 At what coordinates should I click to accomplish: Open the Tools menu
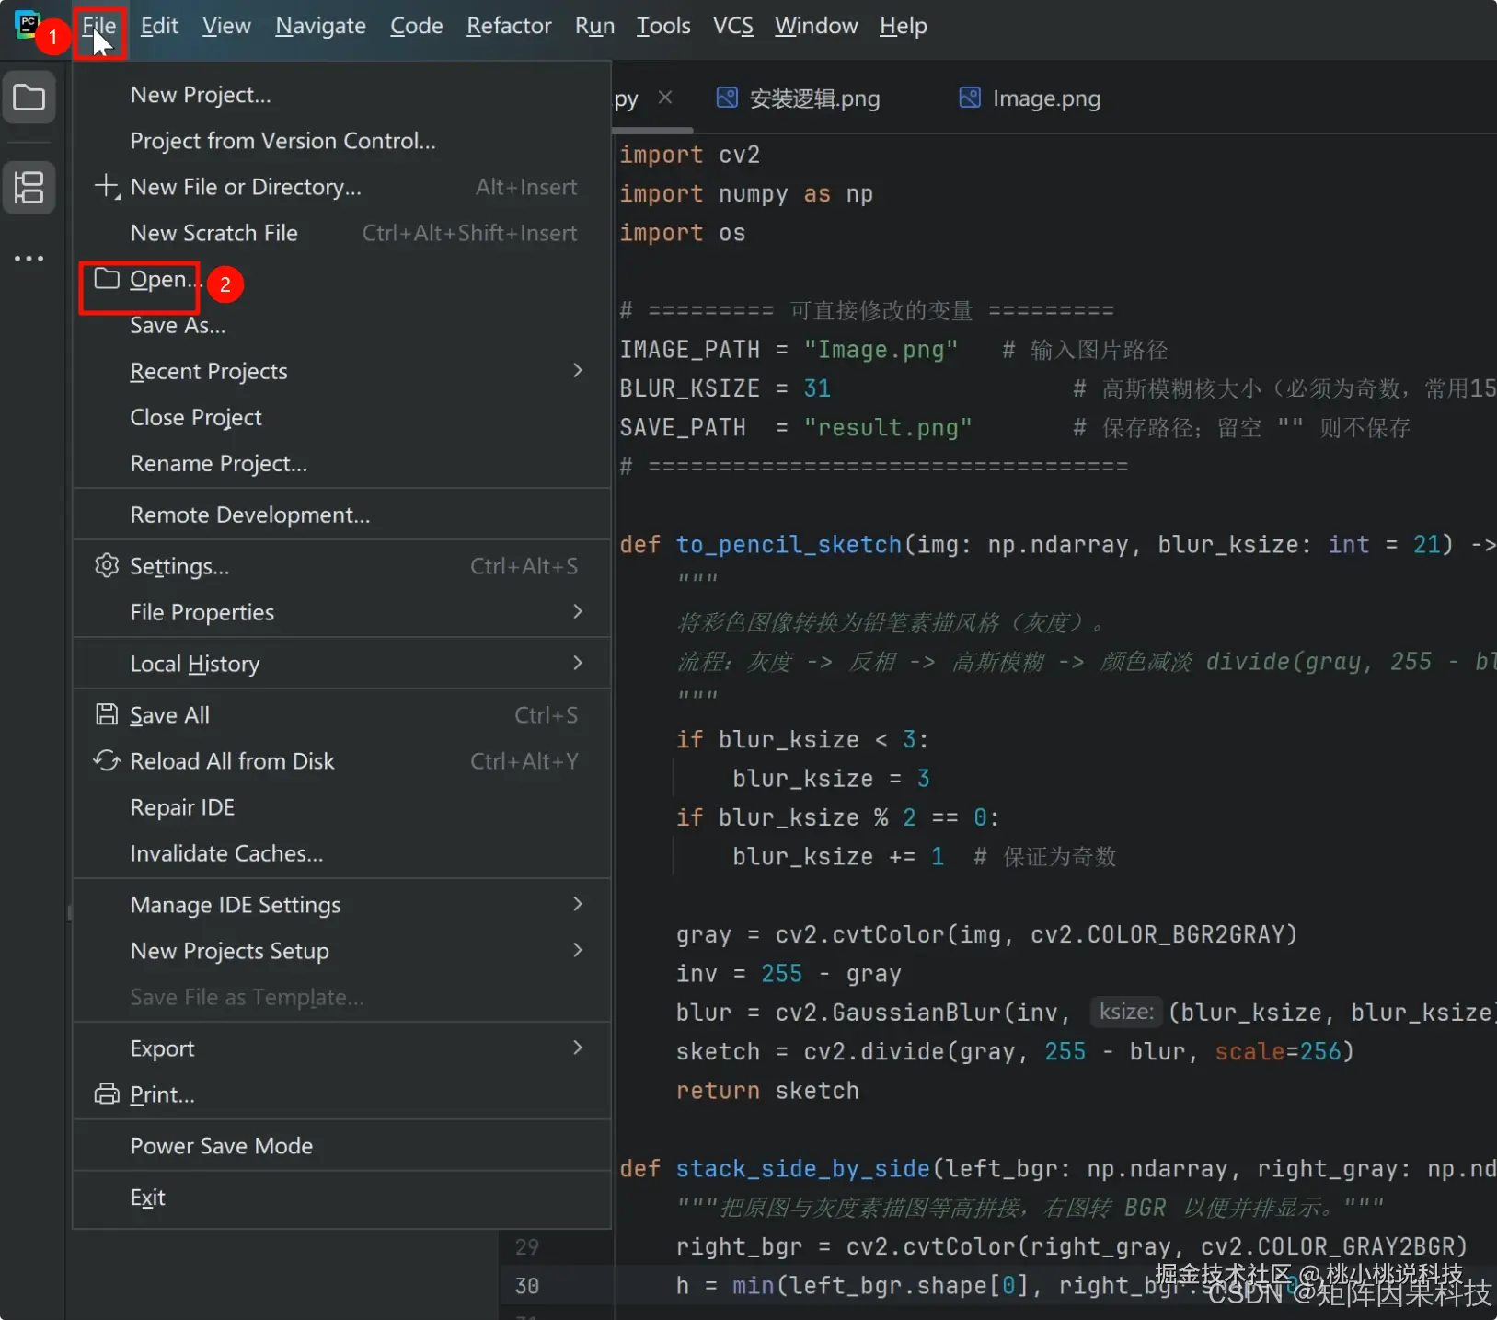[x=663, y=26]
